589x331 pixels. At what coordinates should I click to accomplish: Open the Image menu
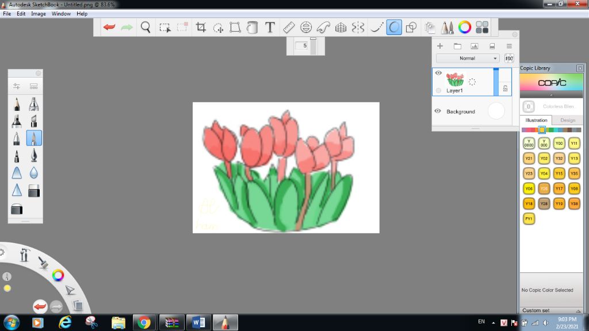(39, 14)
